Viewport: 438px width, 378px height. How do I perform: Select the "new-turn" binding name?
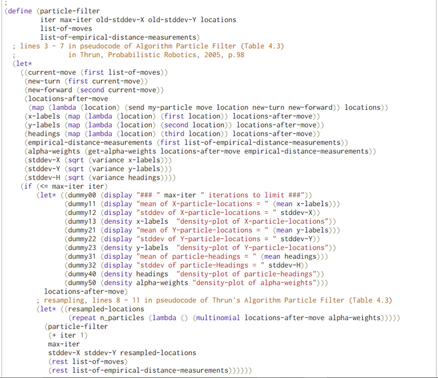pos(44,81)
